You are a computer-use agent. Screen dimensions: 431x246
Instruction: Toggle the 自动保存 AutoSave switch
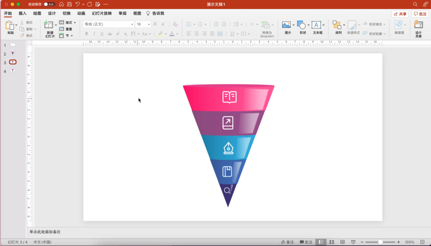(x=49, y=4)
